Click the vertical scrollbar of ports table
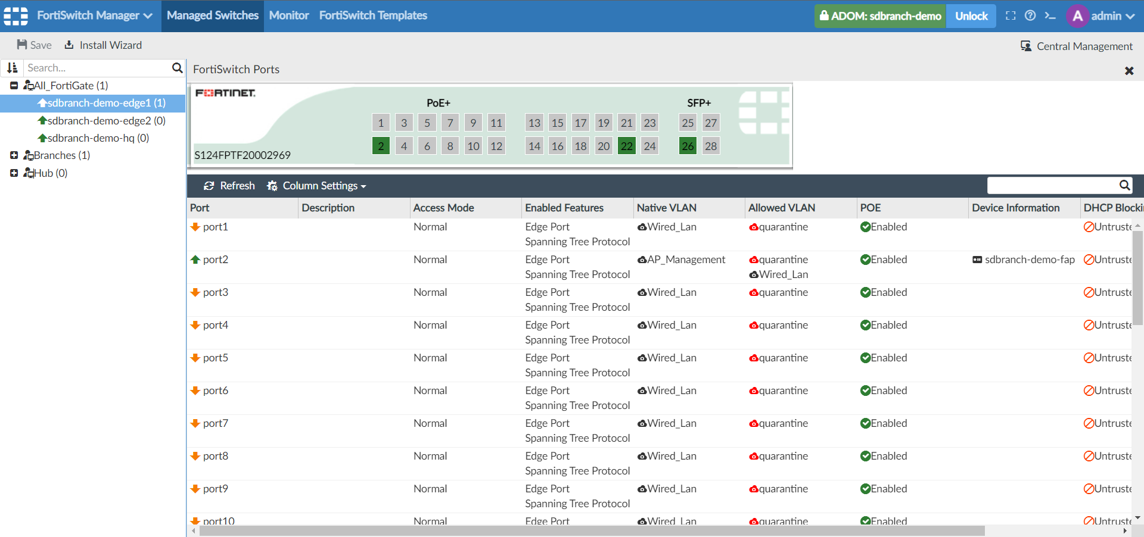This screenshot has width=1144, height=537. pyautogui.click(x=1137, y=278)
